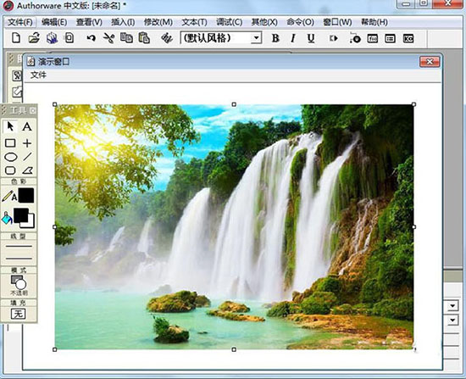The height and width of the screenshot is (379, 466).
Task: Click the Save All icon
Action: click(52, 38)
